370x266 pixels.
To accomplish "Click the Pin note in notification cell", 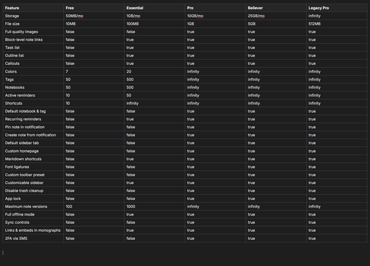I will [x=25, y=127].
